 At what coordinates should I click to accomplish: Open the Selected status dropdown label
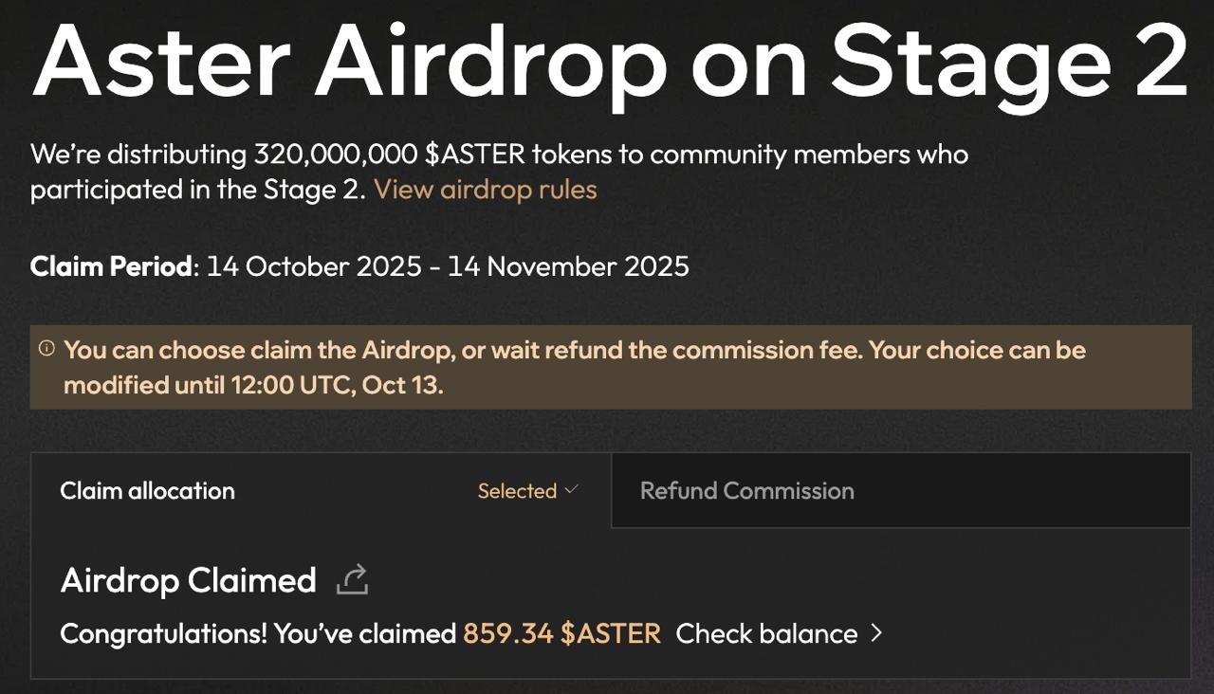517,491
